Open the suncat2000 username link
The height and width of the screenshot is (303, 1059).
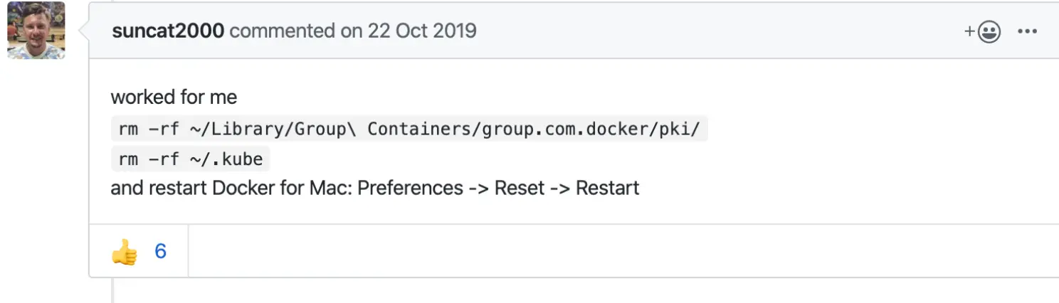pos(168,31)
